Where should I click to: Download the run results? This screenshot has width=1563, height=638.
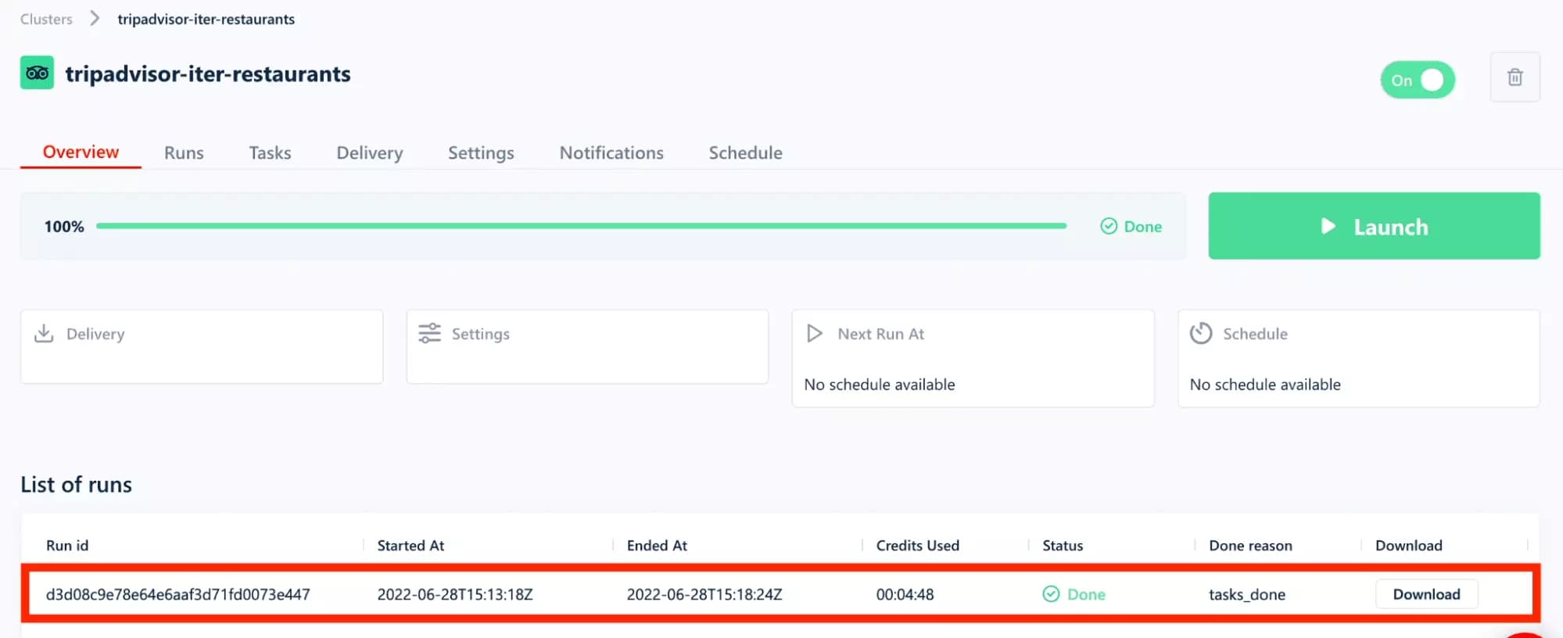point(1426,594)
